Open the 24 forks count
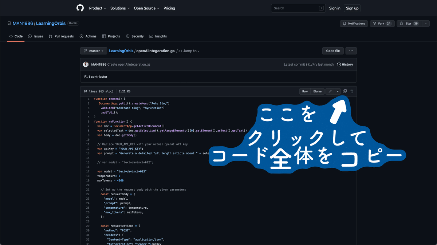437x245 pixels. 389,24
